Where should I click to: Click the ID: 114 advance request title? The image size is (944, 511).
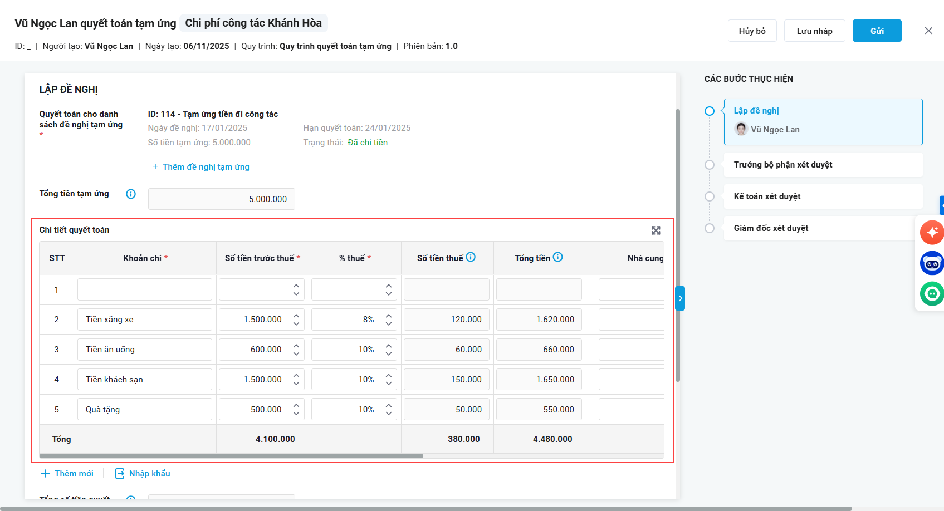tap(213, 114)
